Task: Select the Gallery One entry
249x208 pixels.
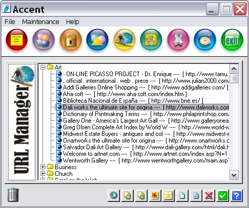Action: (146, 121)
